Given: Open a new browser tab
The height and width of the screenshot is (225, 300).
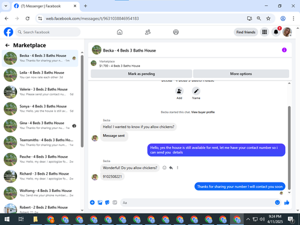Looking at the screenshot, I should tap(85, 6).
